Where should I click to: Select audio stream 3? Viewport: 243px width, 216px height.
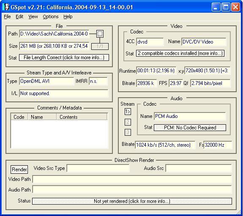(x=128, y=132)
